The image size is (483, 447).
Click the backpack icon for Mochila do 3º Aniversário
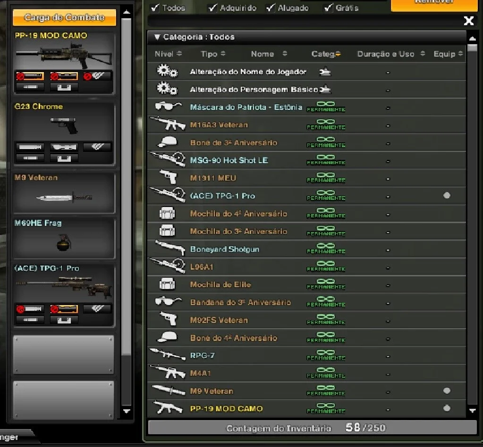click(167, 231)
